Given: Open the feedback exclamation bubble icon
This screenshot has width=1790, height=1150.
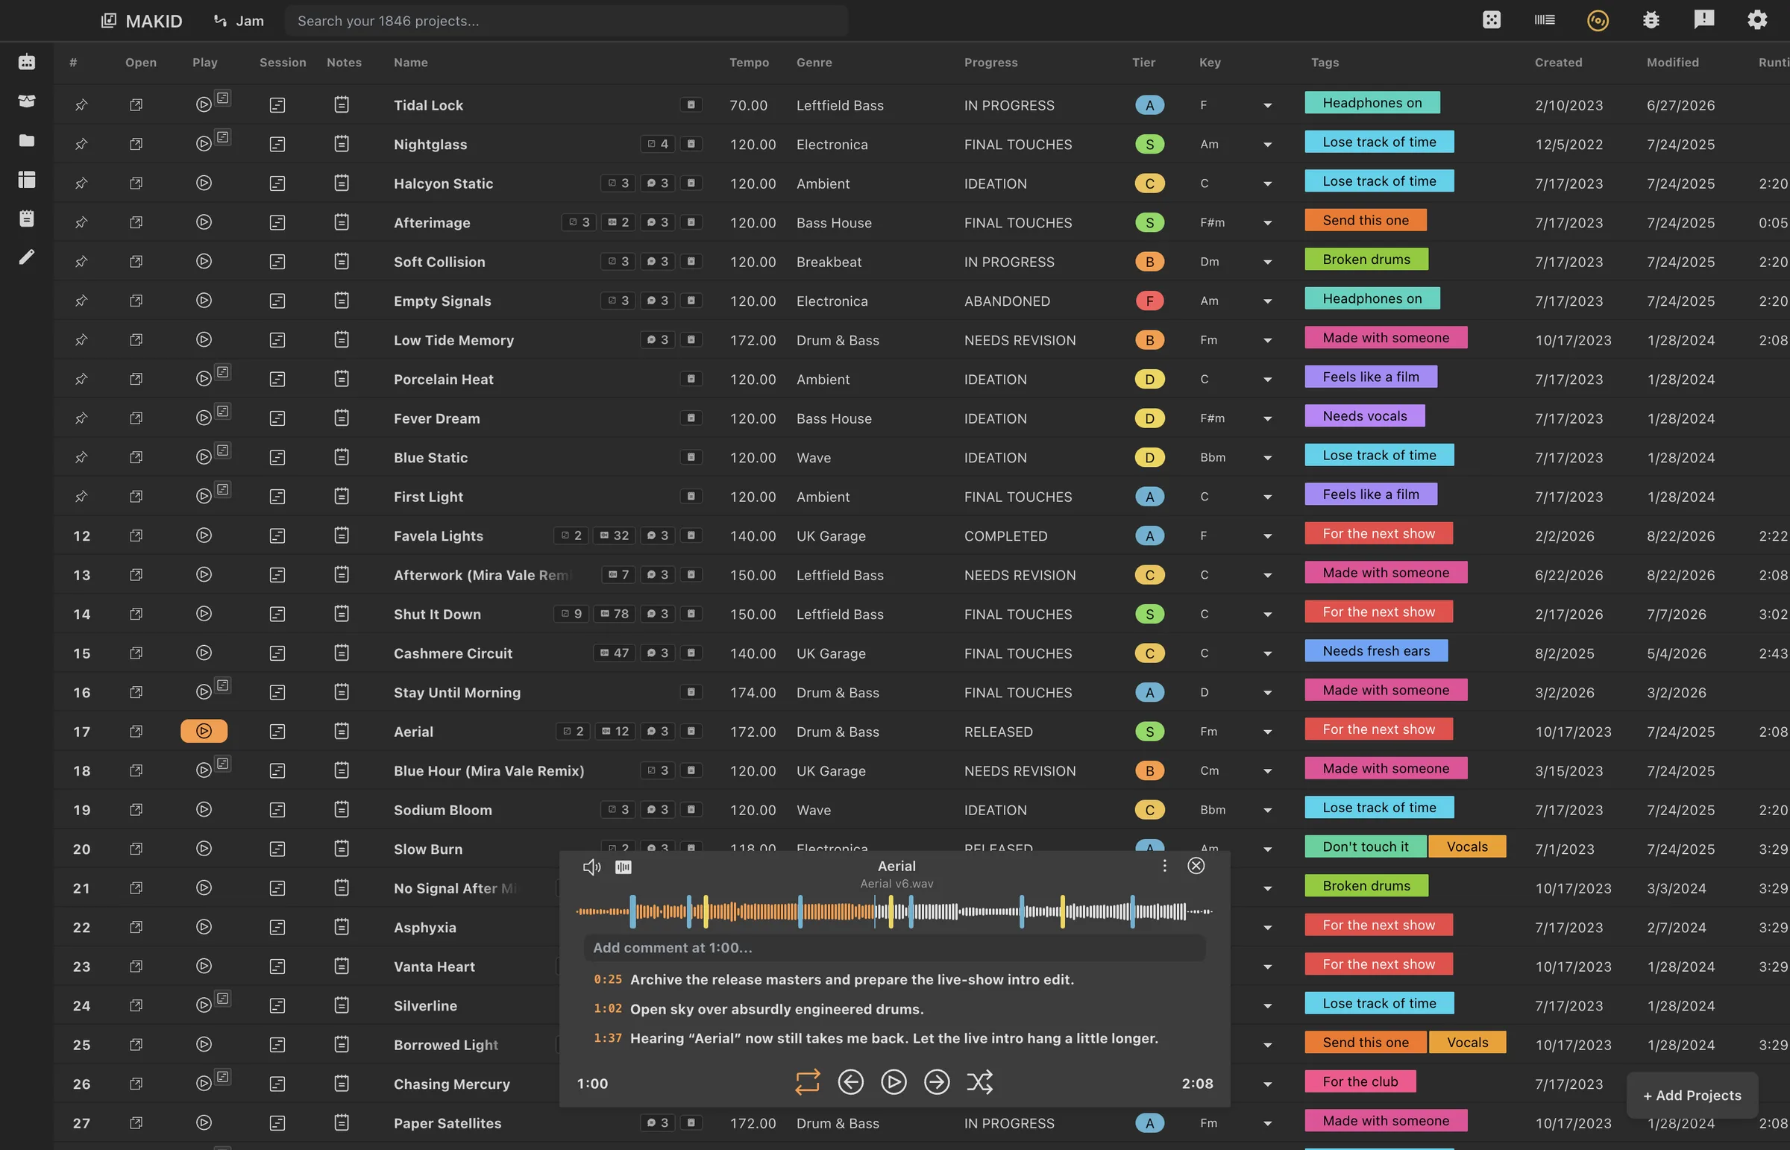Looking at the screenshot, I should pos(1704,19).
